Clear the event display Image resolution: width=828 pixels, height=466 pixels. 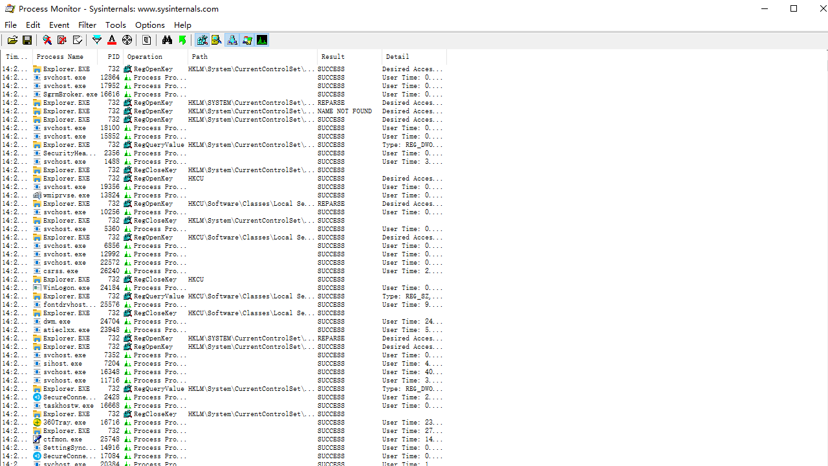(x=77, y=40)
